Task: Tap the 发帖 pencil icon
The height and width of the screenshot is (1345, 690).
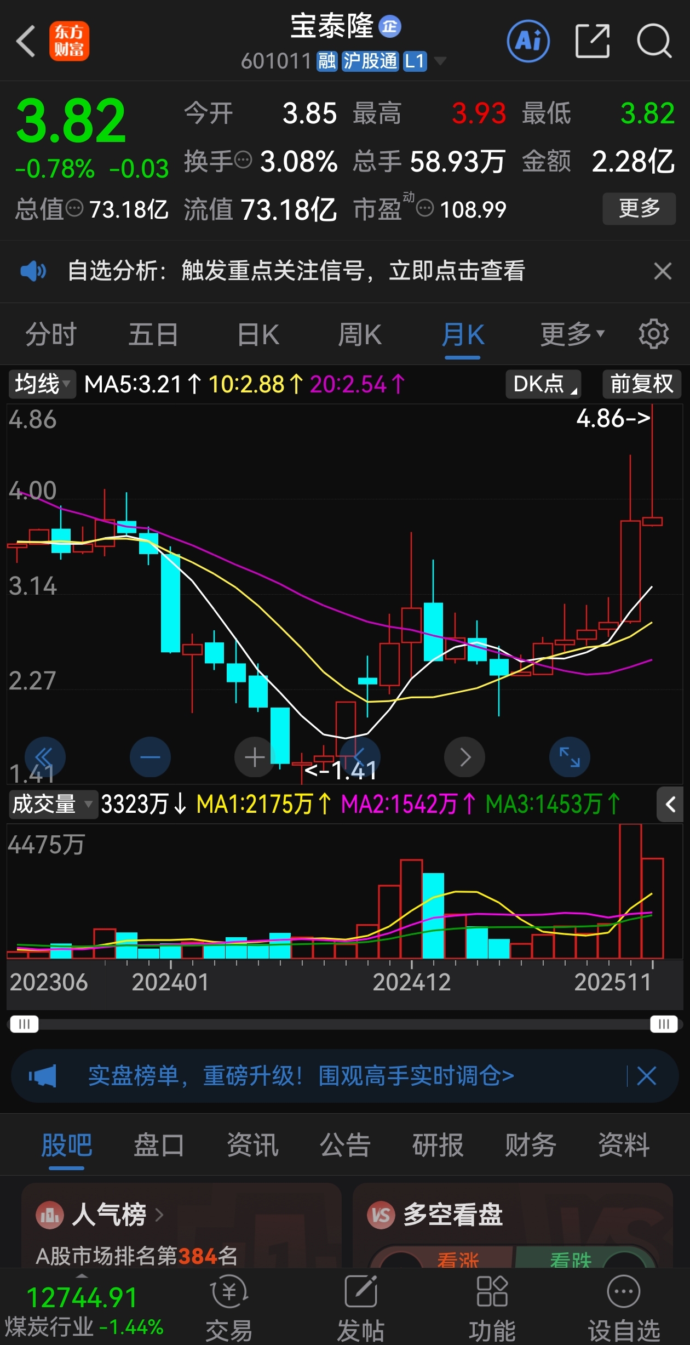Action: [x=361, y=1292]
